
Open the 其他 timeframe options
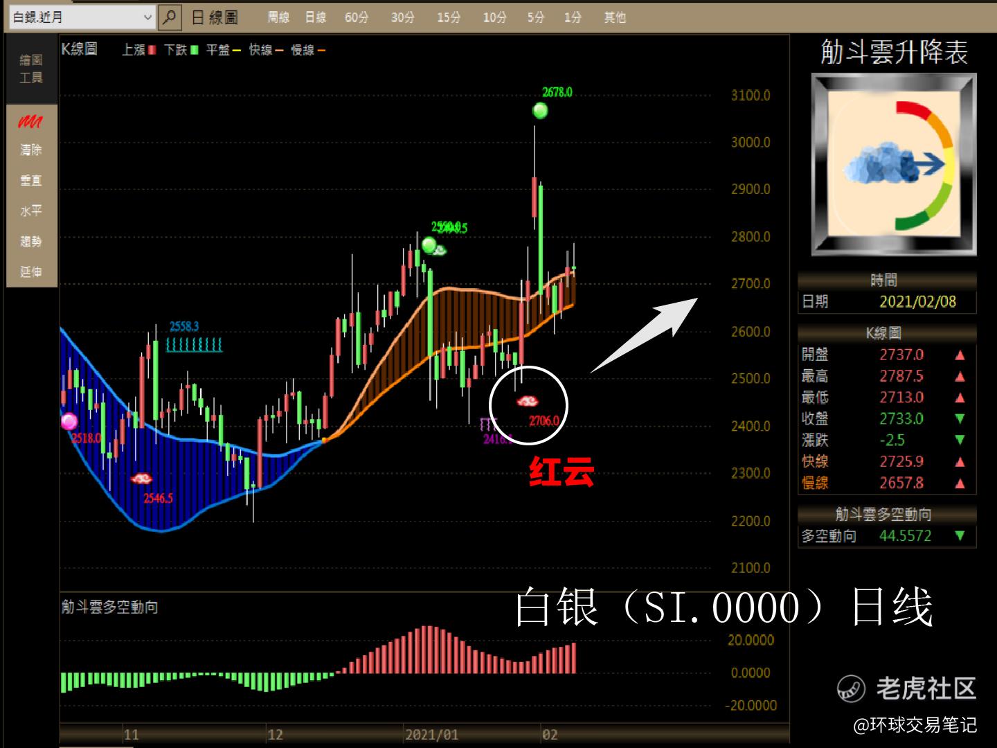pyautogui.click(x=615, y=17)
